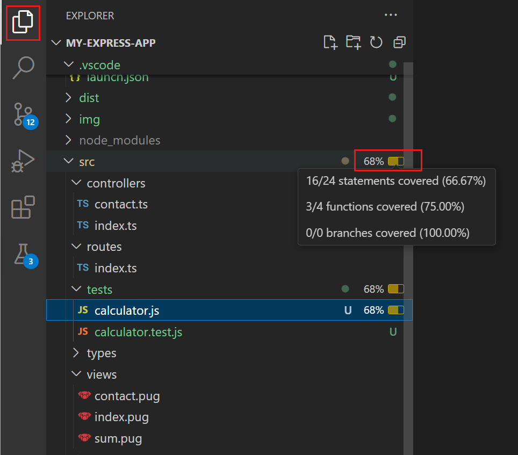Create a new file in the Explorer

pyautogui.click(x=330, y=42)
